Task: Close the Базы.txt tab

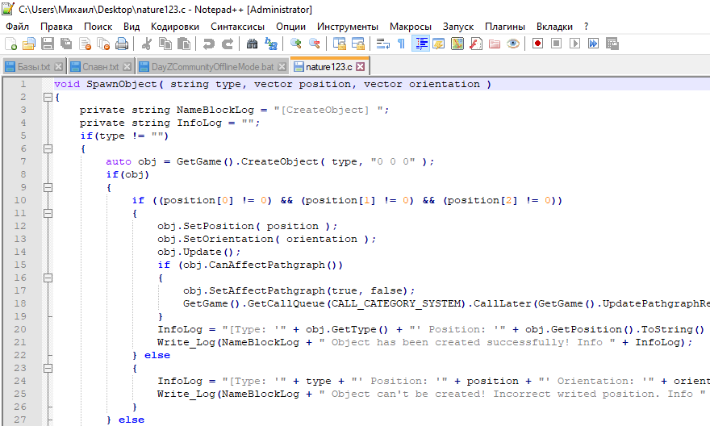Action: (58, 66)
